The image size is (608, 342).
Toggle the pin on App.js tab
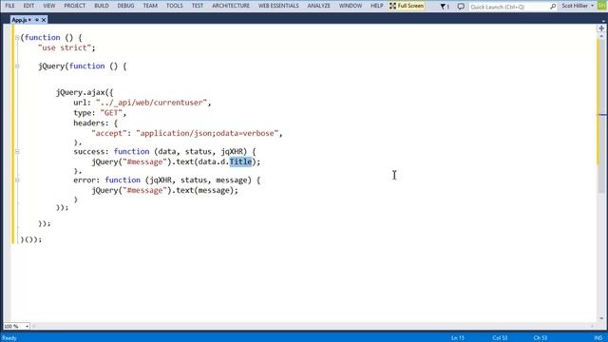(37, 20)
